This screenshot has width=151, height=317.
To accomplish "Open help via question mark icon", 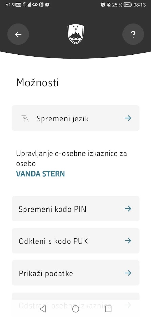I will pos(133,34).
